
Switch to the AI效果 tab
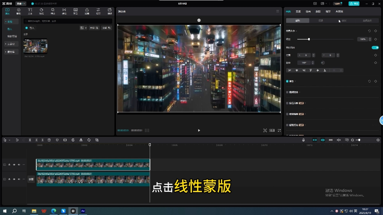pos(339,12)
